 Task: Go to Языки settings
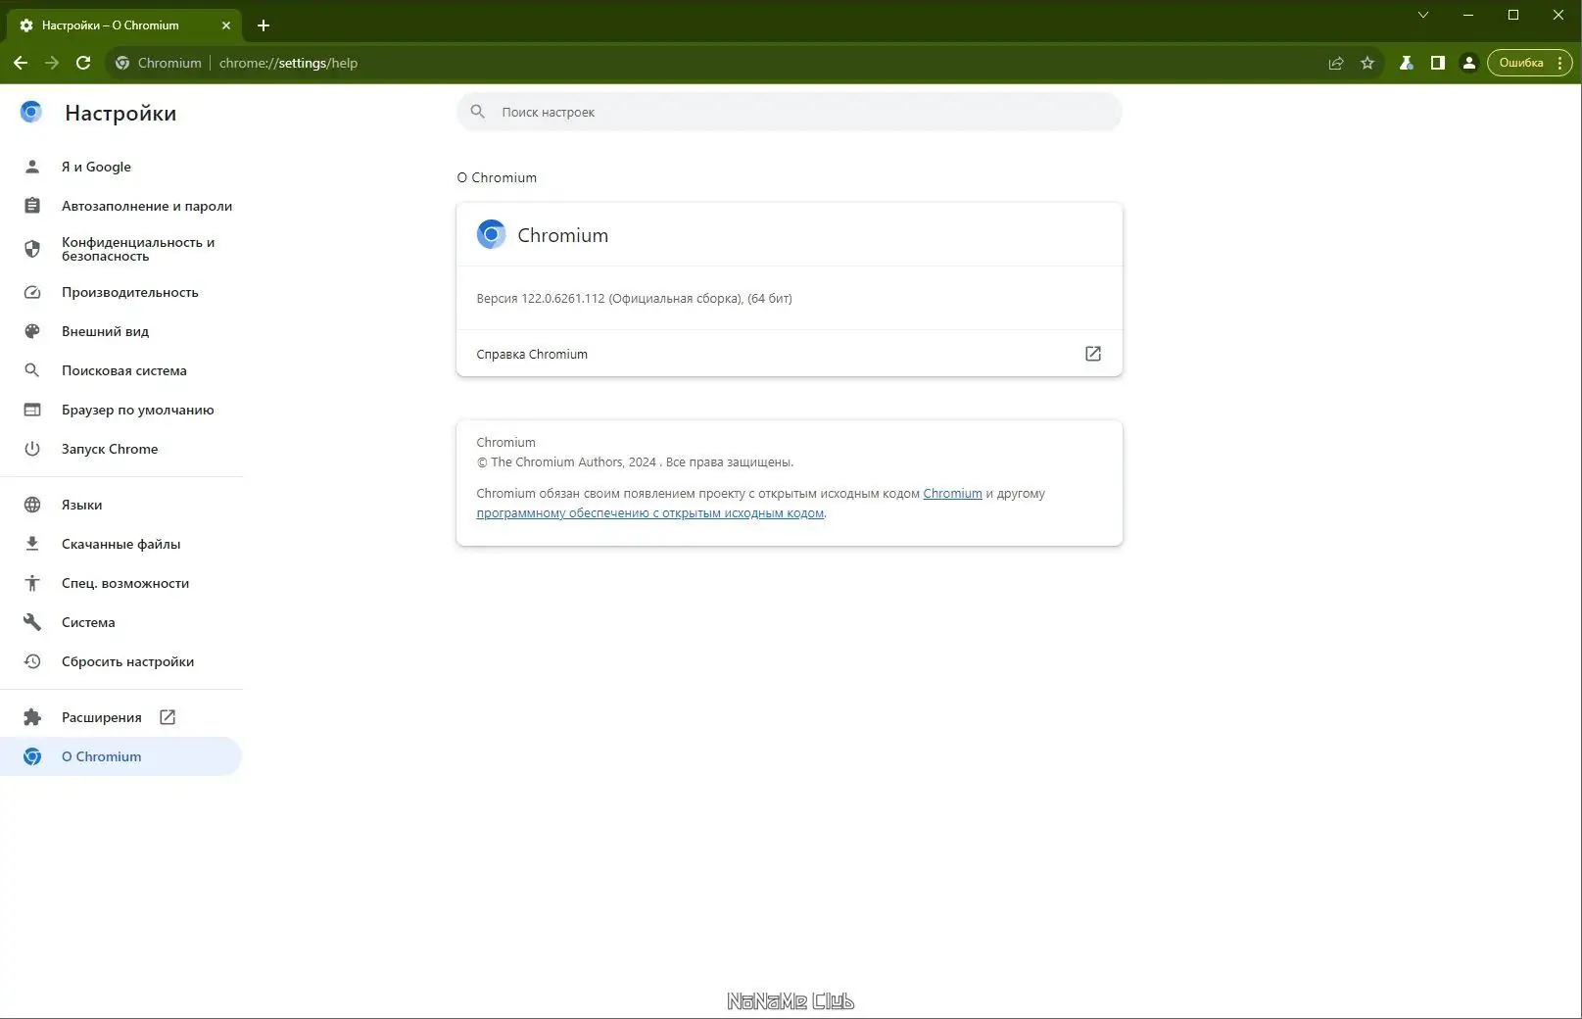point(121,505)
